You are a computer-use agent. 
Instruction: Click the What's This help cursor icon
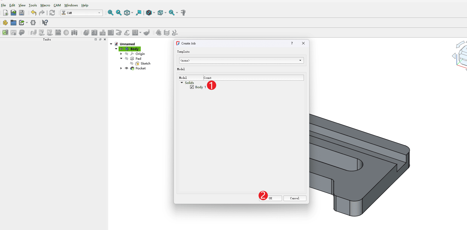pos(45,23)
